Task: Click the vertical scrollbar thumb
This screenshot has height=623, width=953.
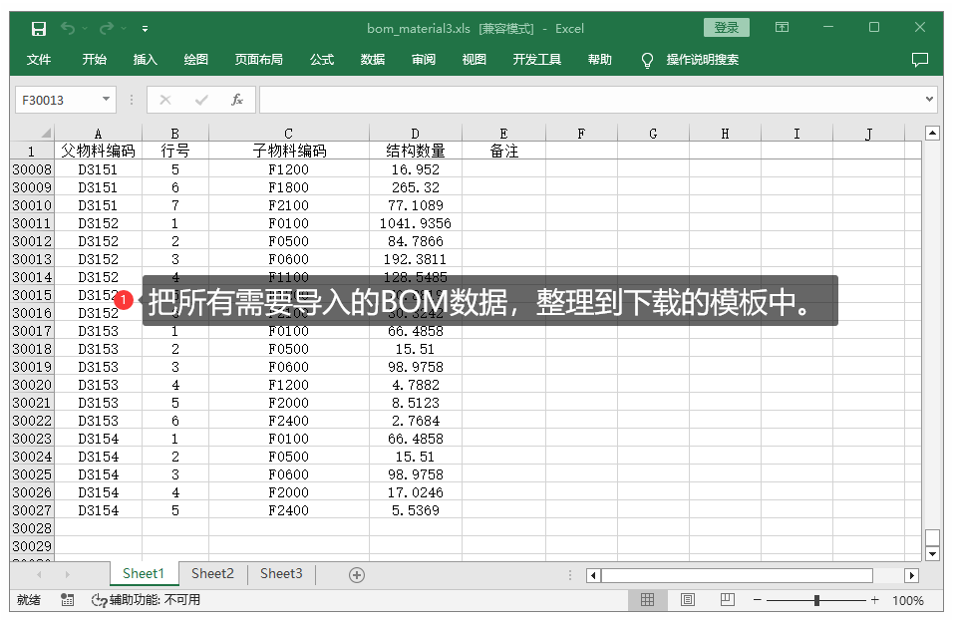Action: click(932, 538)
